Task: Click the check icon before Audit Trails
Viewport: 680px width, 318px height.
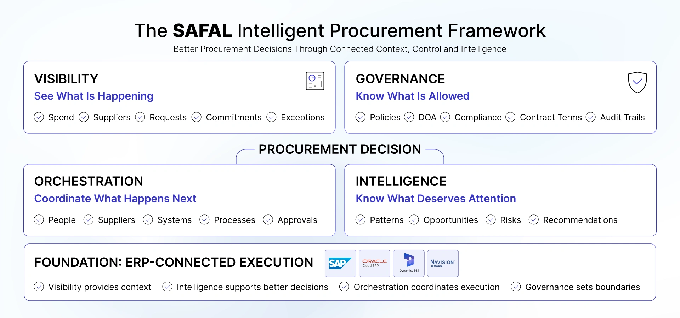Action: (590, 117)
